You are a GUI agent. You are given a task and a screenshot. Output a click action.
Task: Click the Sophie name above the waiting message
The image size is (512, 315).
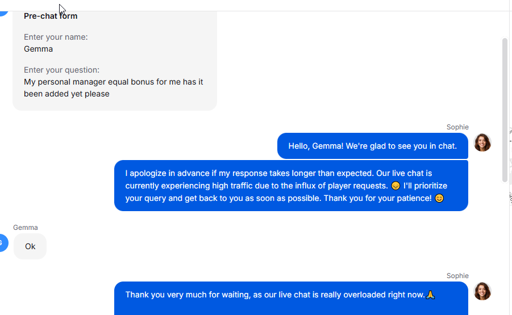pos(457,276)
